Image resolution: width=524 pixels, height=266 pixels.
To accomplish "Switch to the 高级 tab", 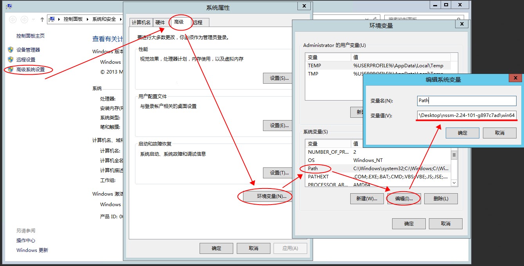I will point(179,22).
